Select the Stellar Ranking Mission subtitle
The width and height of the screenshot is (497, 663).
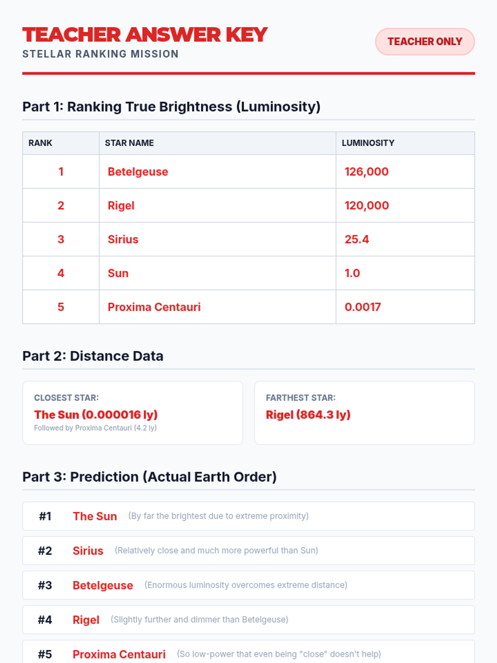click(100, 54)
